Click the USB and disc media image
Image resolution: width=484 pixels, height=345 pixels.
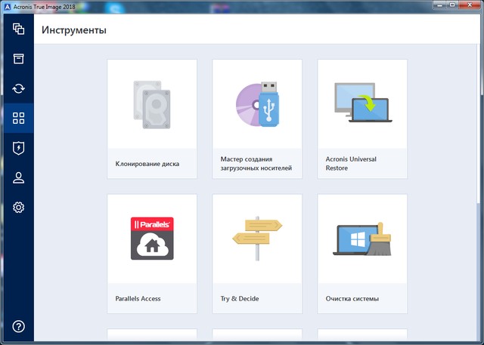[257, 103]
